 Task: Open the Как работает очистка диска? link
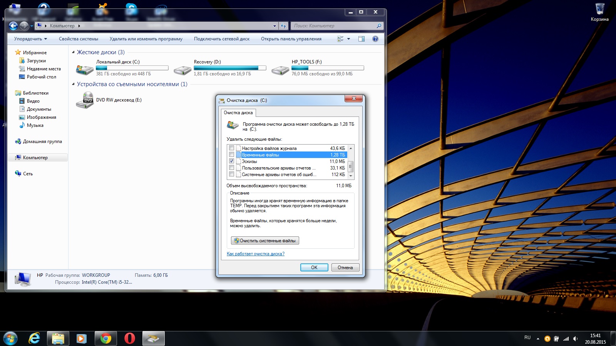(256, 254)
